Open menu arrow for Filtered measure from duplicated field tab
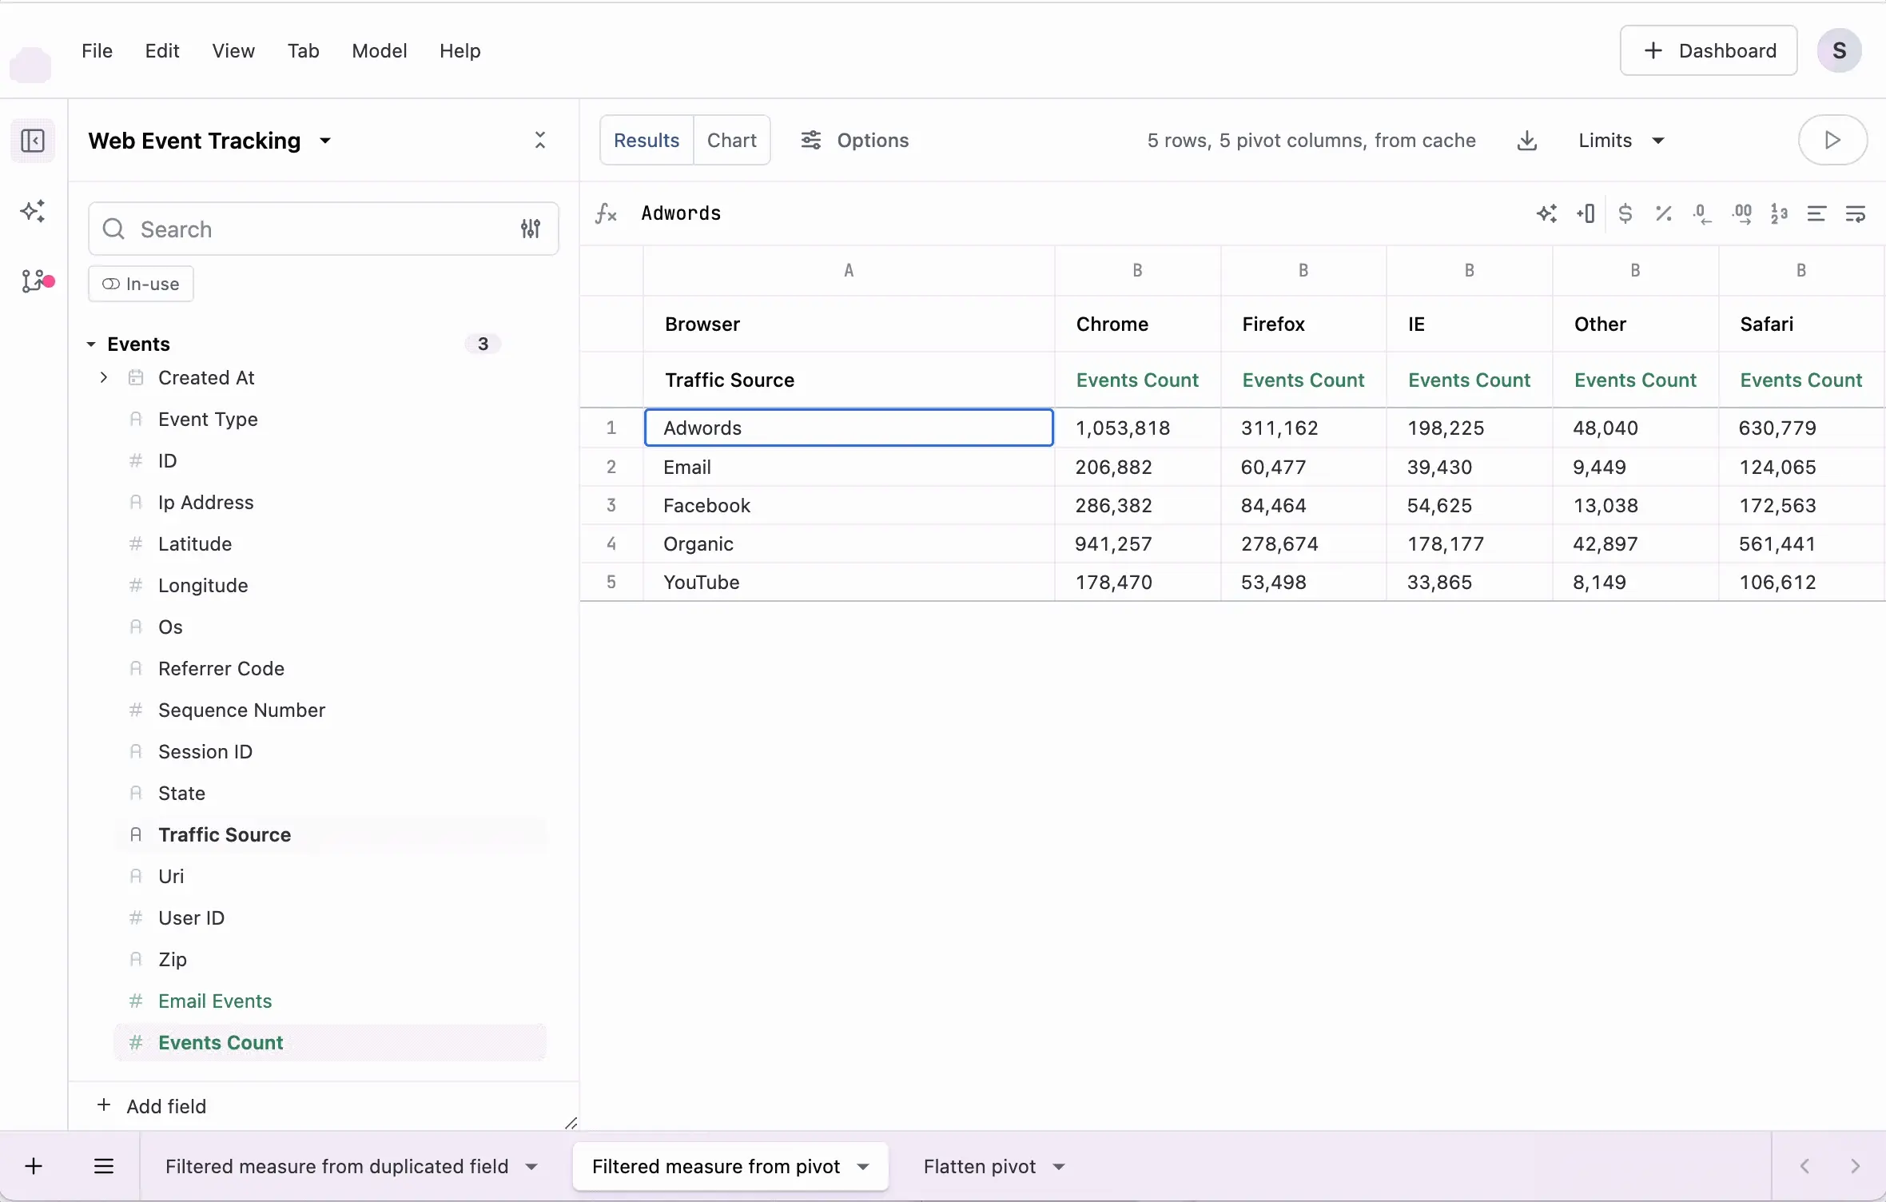The image size is (1886, 1202). (x=531, y=1167)
